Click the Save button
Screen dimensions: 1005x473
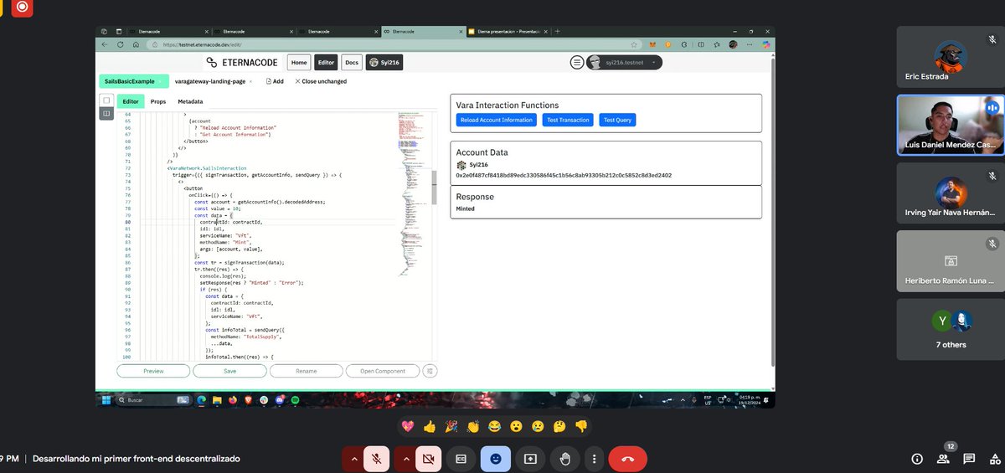[x=229, y=371]
